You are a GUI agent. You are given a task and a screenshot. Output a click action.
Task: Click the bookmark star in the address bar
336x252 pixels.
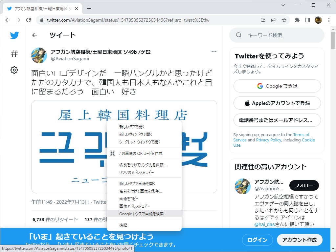[x=284, y=20]
